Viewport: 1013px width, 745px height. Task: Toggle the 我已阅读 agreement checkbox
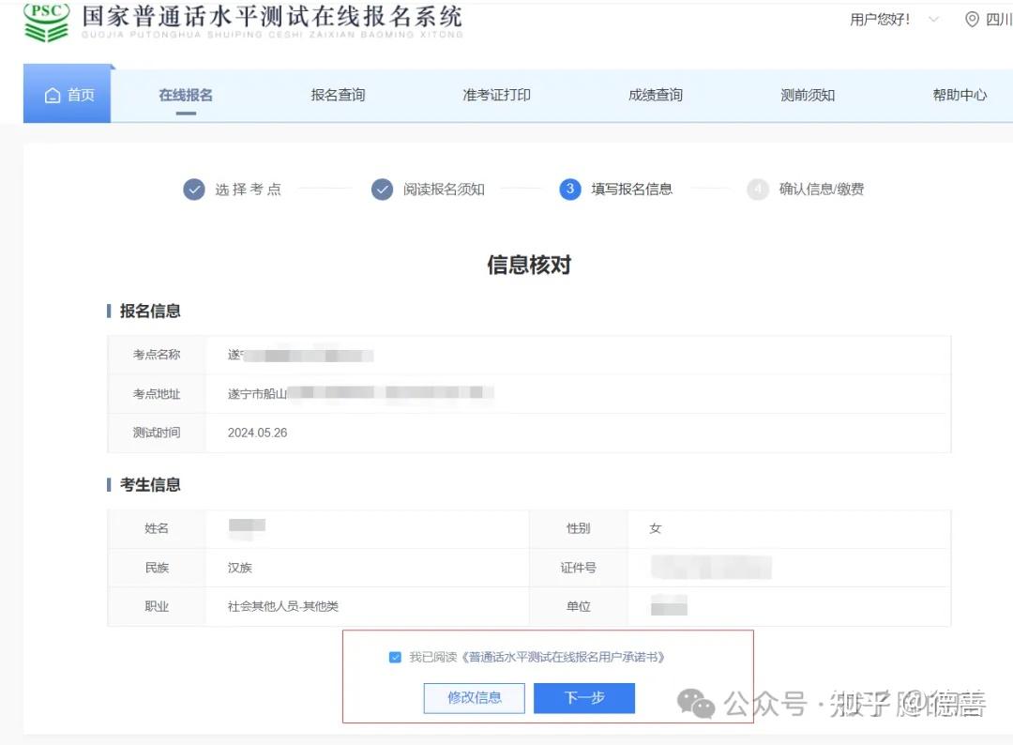(395, 657)
